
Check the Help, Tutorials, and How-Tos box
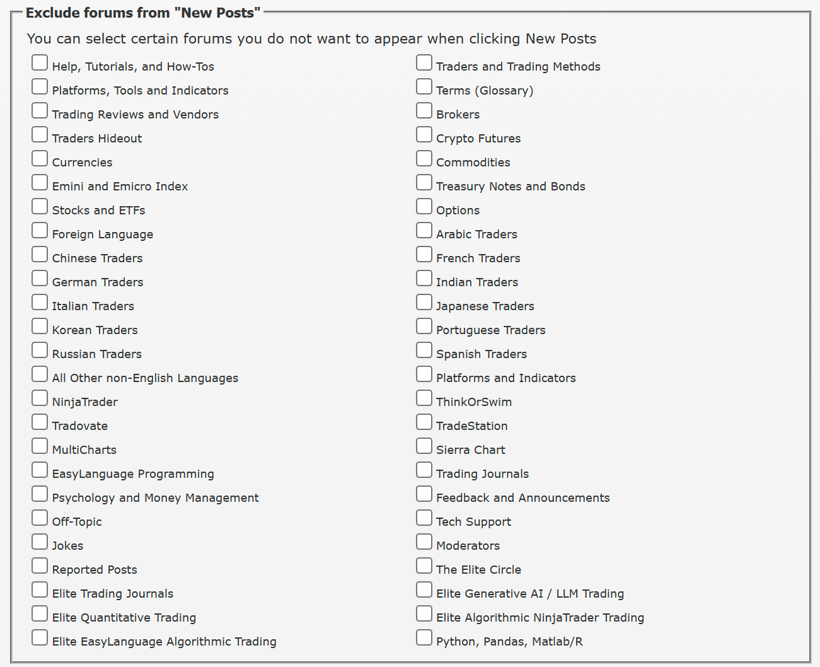tap(40, 62)
